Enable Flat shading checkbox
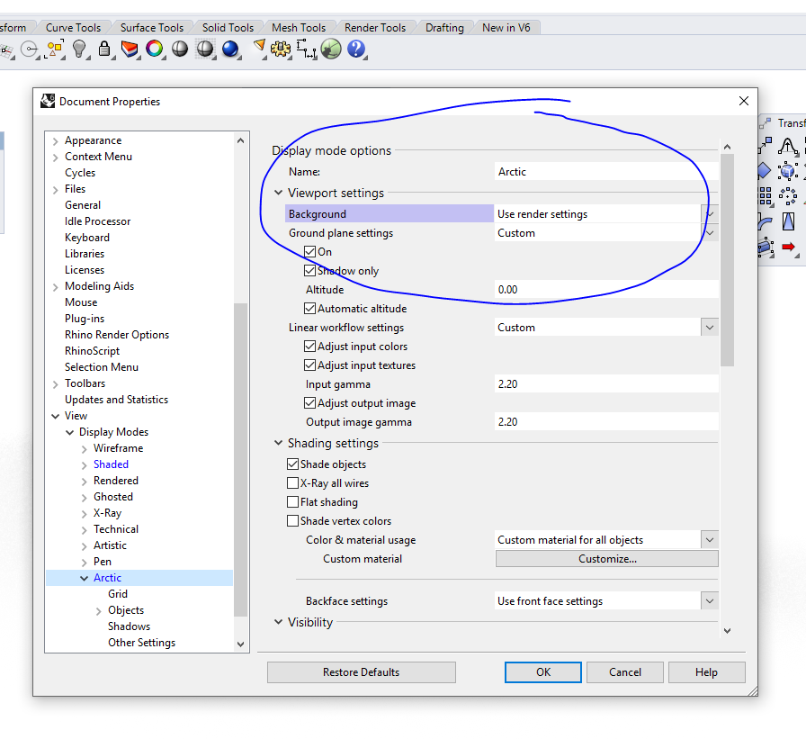This screenshot has width=806, height=739. pos(292,502)
